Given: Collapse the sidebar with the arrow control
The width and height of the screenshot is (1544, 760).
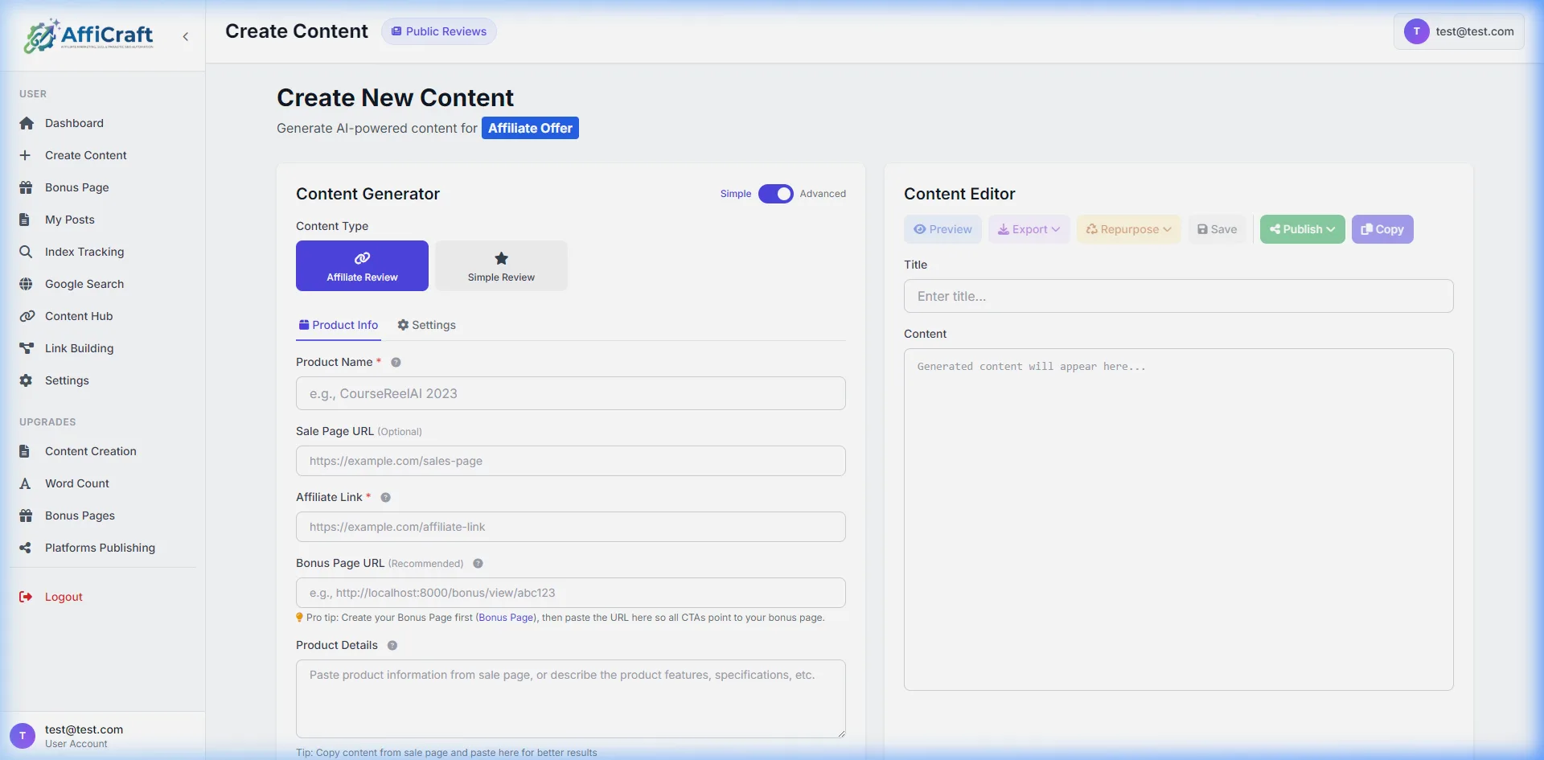Looking at the screenshot, I should 186,36.
